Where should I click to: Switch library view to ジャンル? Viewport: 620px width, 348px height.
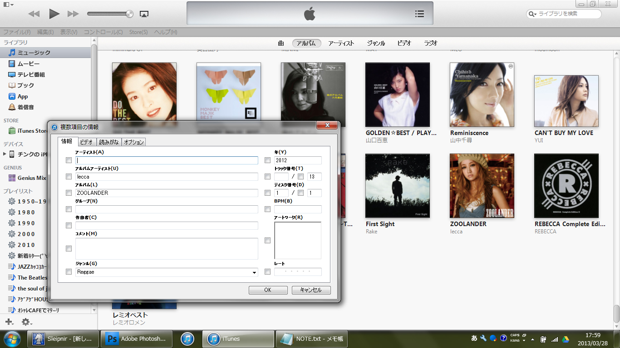click(x=376, y=43)
